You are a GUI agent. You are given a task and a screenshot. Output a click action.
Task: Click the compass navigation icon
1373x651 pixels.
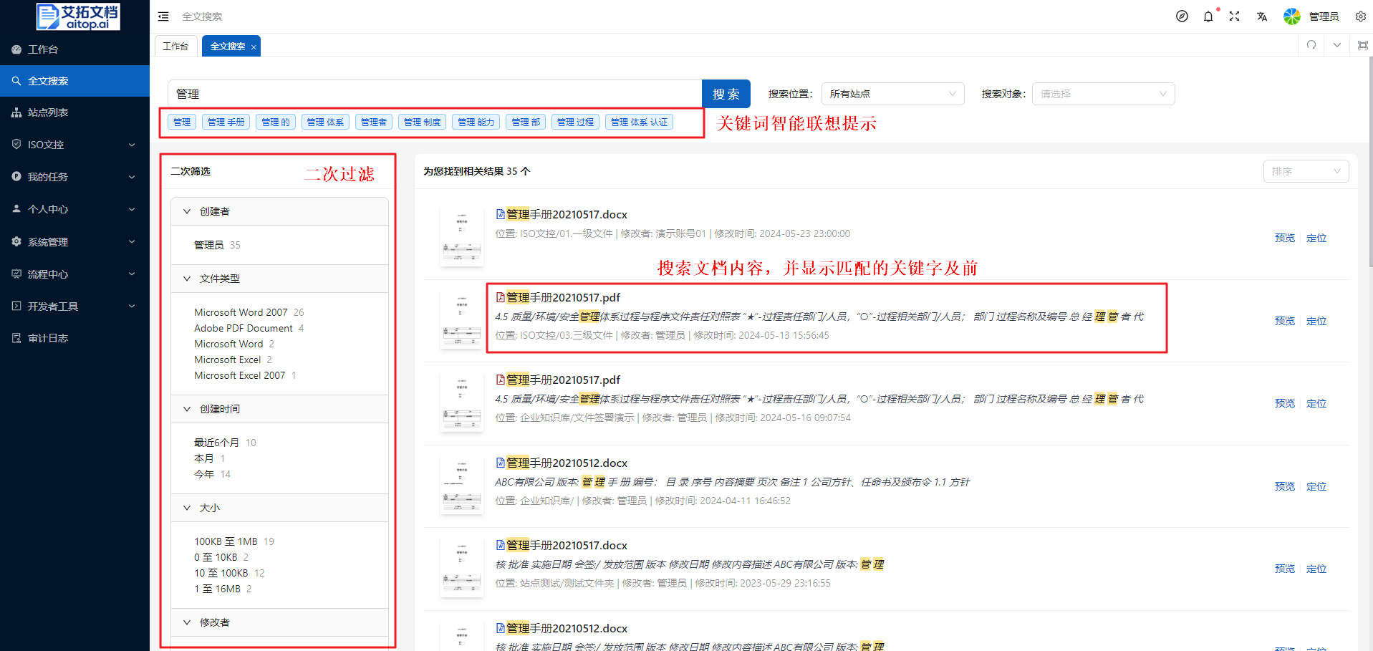[1182, 16]
